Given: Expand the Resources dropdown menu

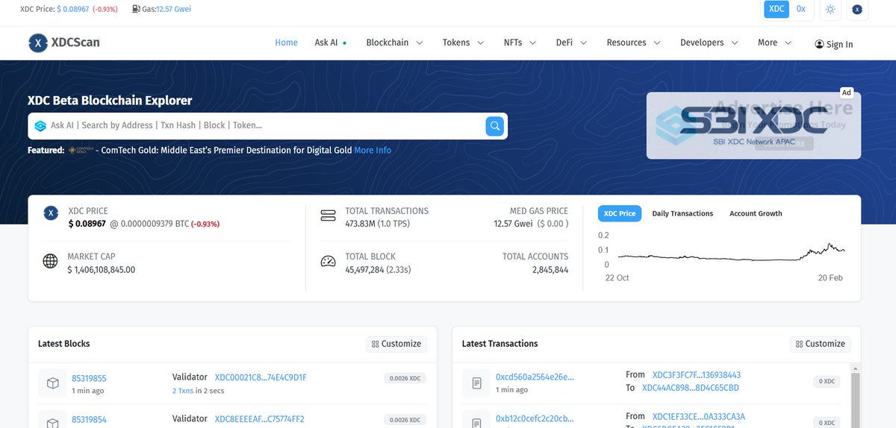Looking at the screenshot, I should pos(633,43).
